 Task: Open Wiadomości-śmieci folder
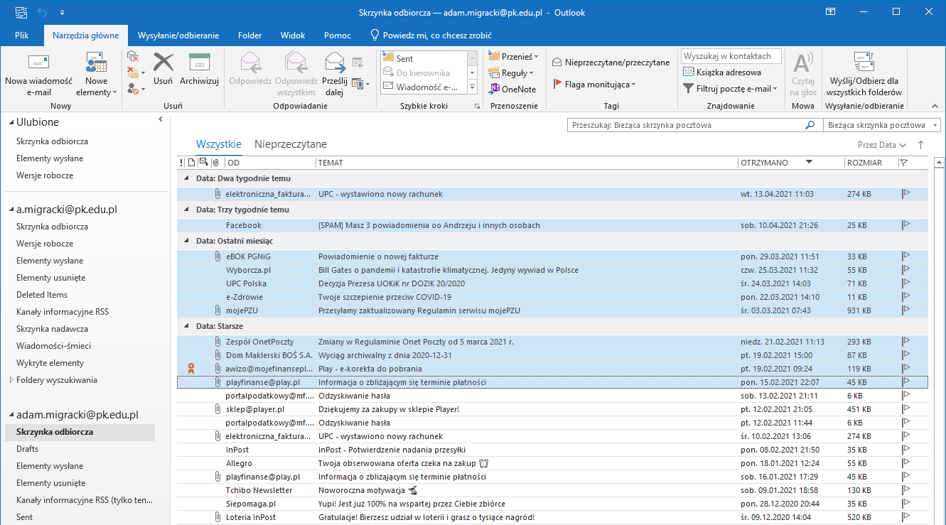53,346
